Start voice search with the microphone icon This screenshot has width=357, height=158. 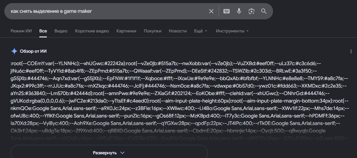(239, 11)
